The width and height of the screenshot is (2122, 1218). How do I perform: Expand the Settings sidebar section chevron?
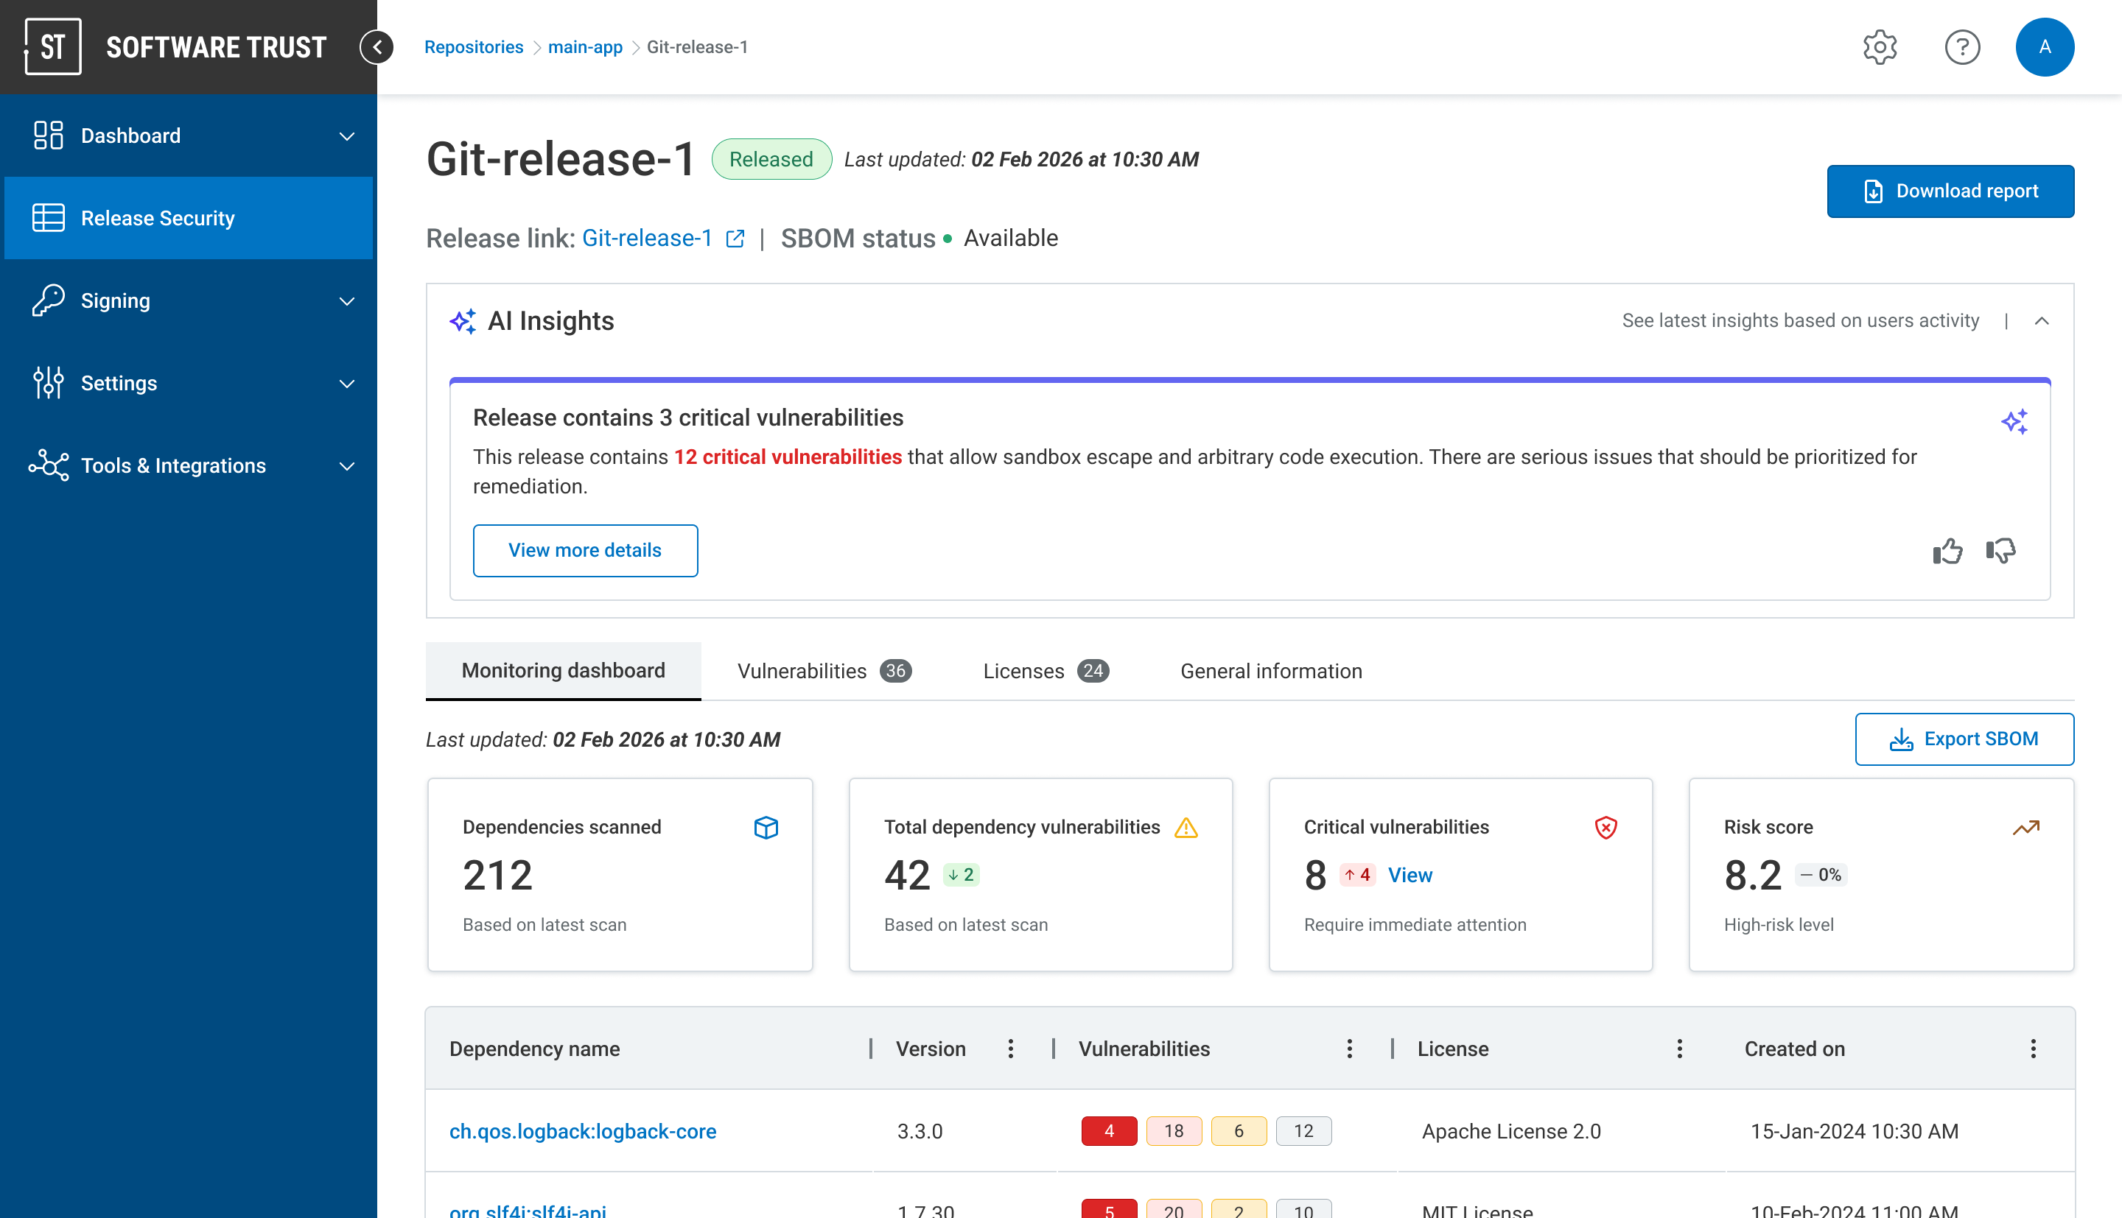click(346, 383)
